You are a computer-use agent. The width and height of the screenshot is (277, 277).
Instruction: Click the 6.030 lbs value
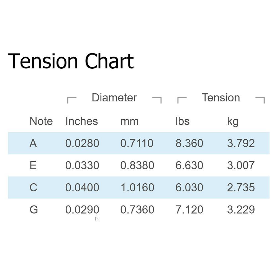pos(189,188)
